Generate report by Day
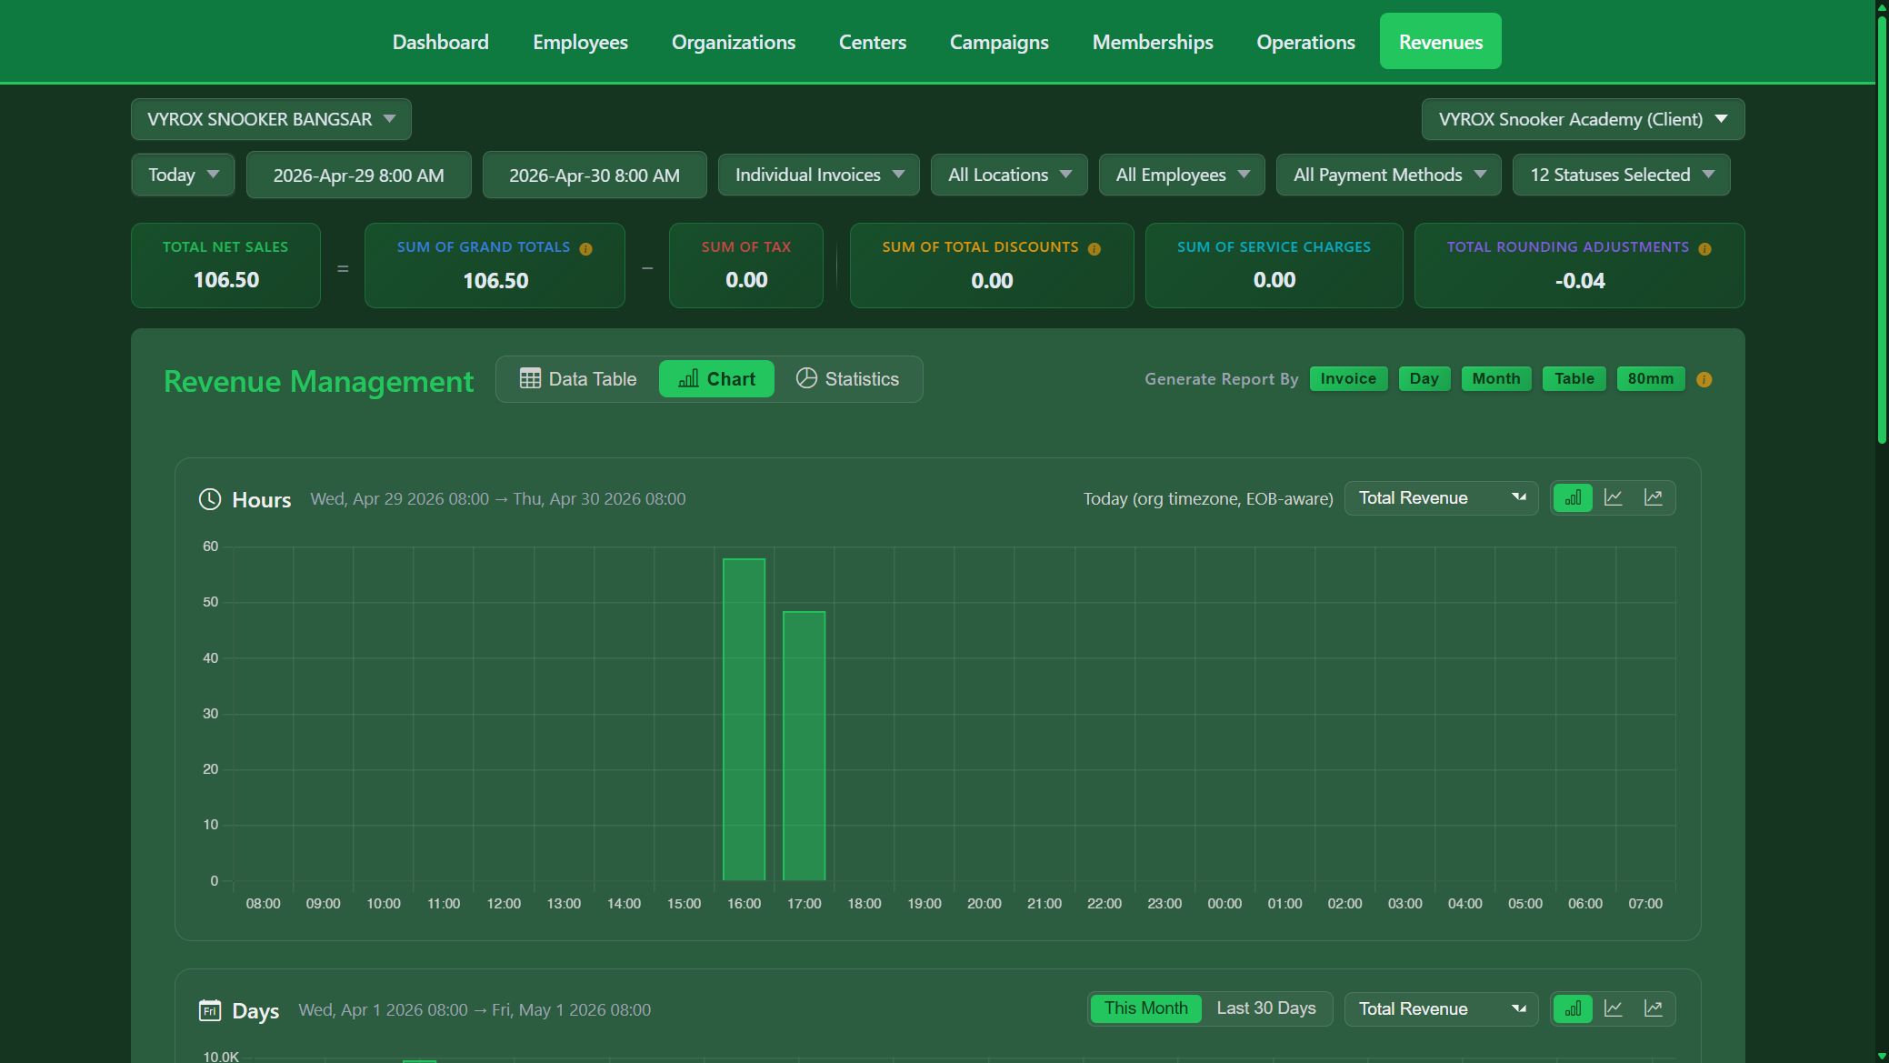Image resolution: width=1889 pixels, height=1063 pixels. pyautogui.click(x=1424, y=379)
